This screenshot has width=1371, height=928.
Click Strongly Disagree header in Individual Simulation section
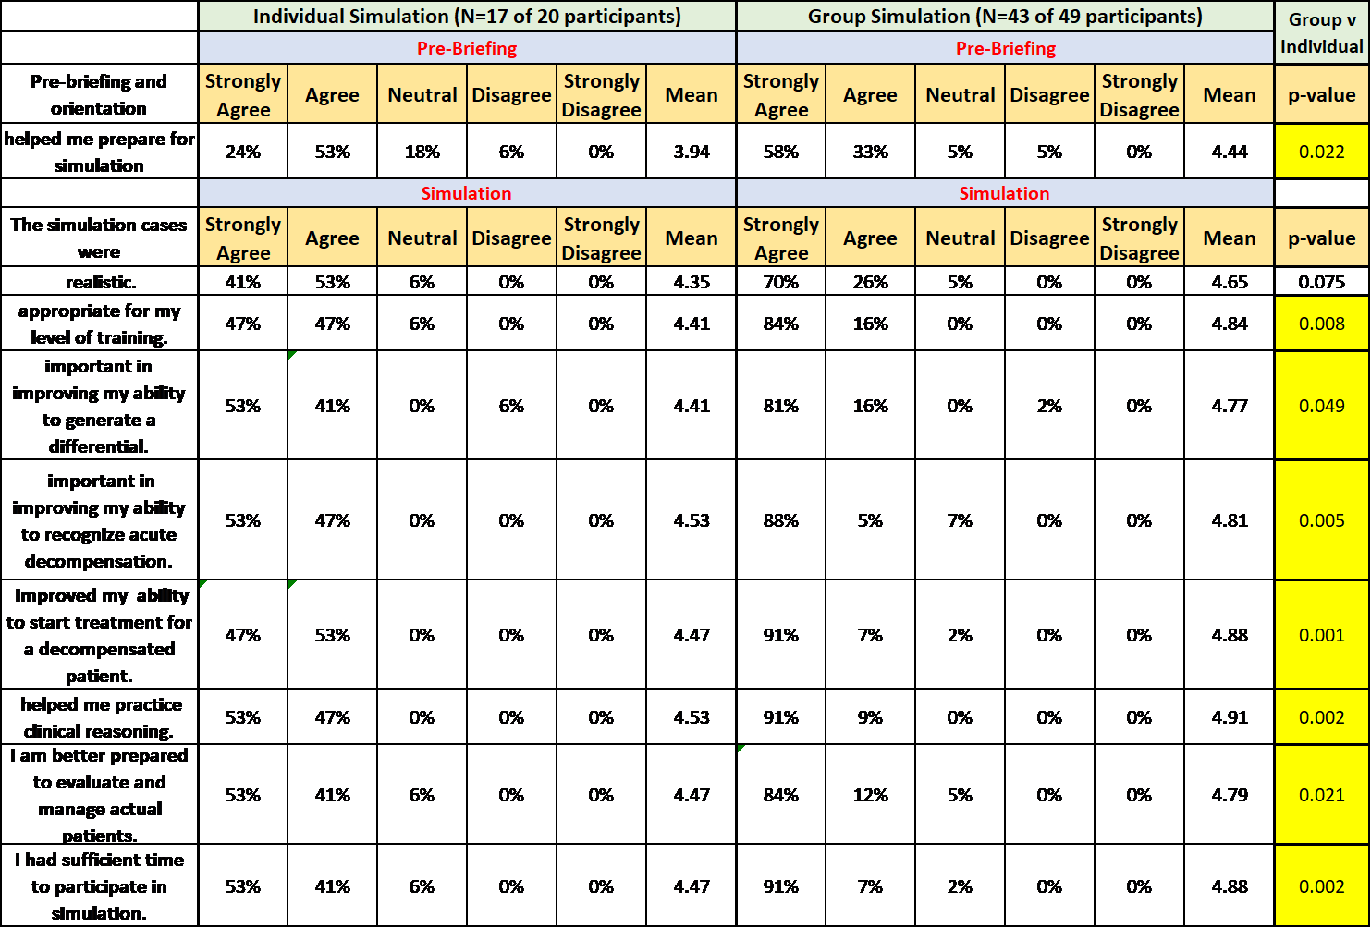[601, 238]
